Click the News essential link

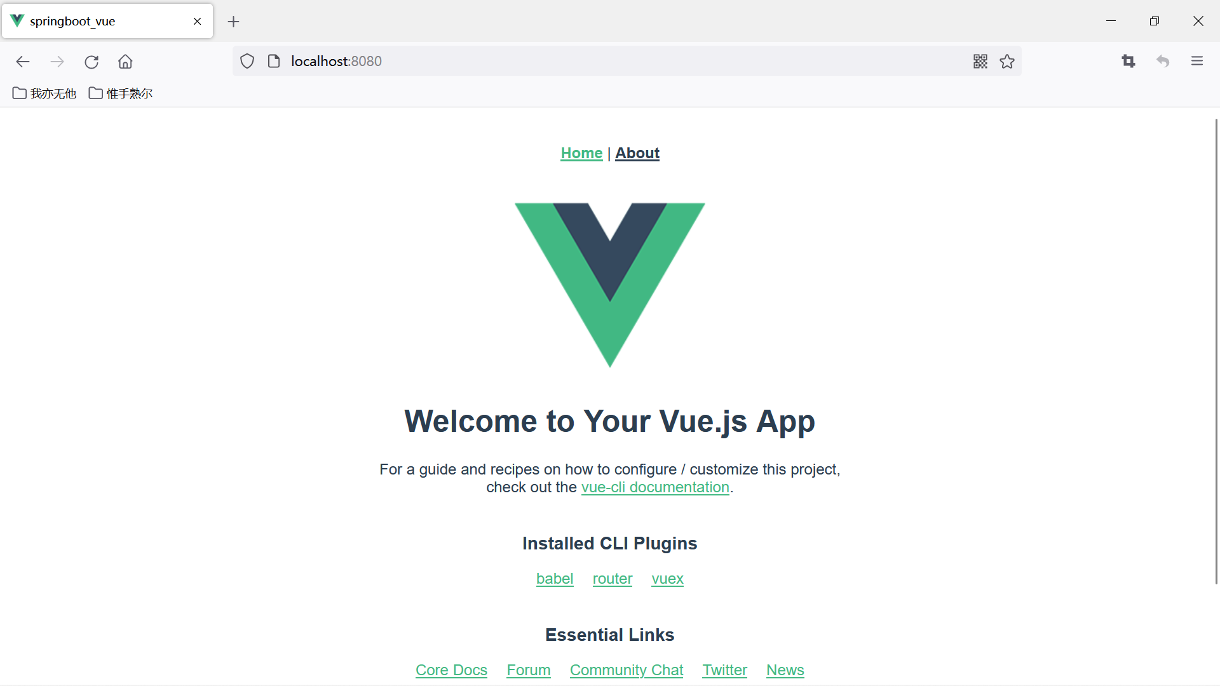click(784, 670)
